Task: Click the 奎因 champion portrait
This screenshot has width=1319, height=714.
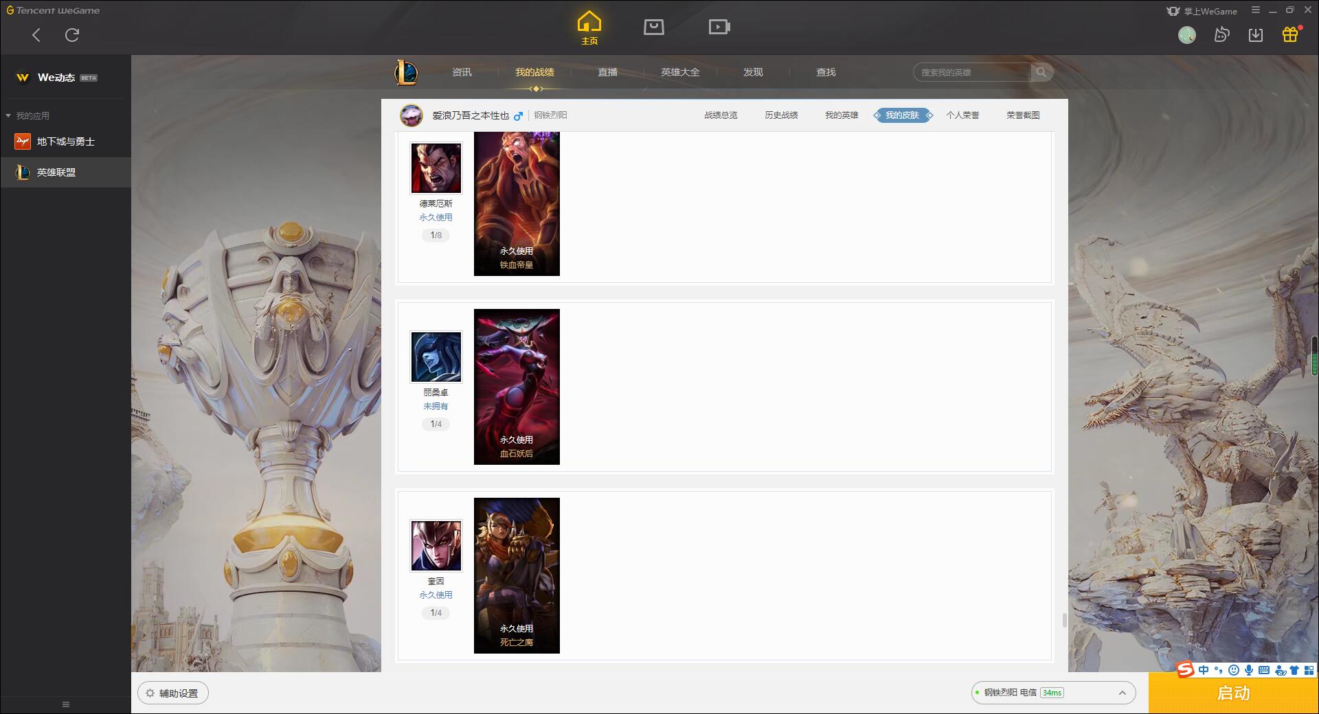Action: coord(436,546)
